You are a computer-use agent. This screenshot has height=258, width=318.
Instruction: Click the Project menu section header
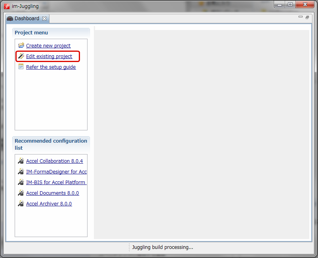51,33
